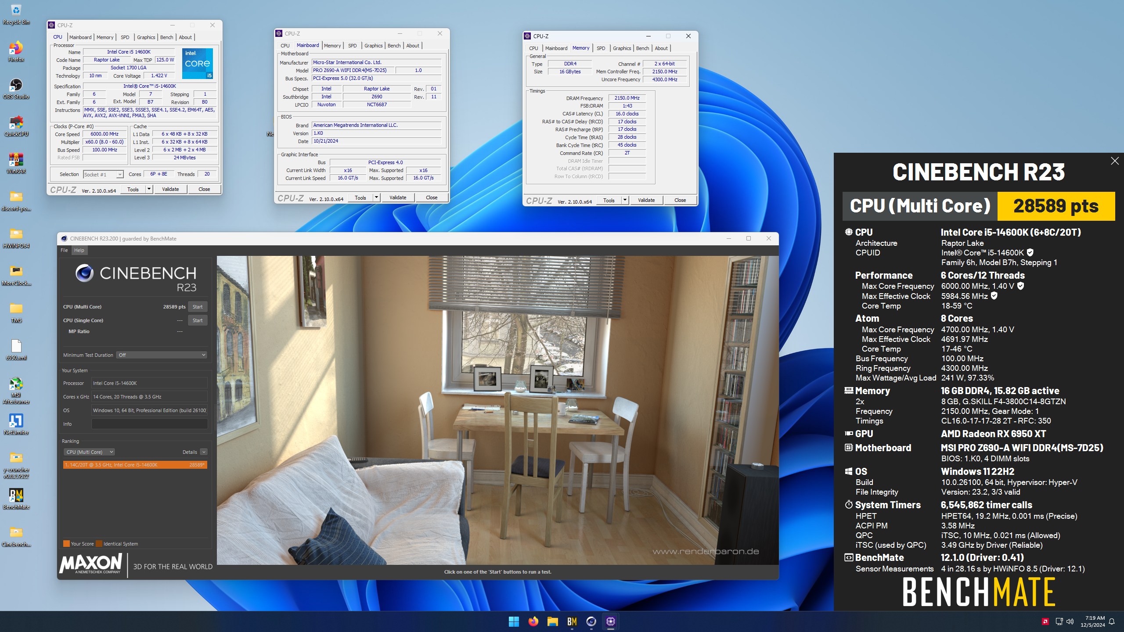Open 6950.xml file icon

[x=16, y=349]
